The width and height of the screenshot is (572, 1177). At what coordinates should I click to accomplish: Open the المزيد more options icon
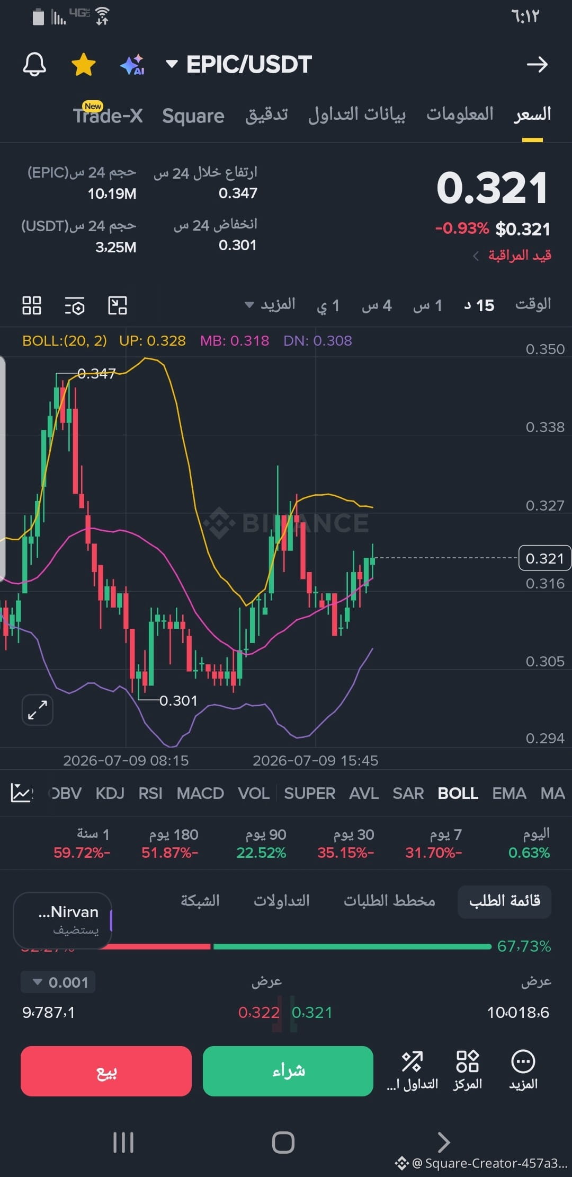(x=523, y=1070)
